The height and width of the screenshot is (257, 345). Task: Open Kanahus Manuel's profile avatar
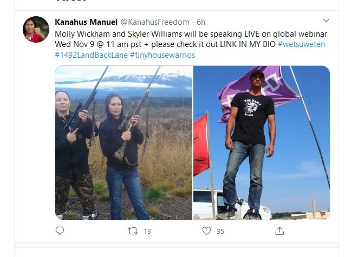coord(36,29)
